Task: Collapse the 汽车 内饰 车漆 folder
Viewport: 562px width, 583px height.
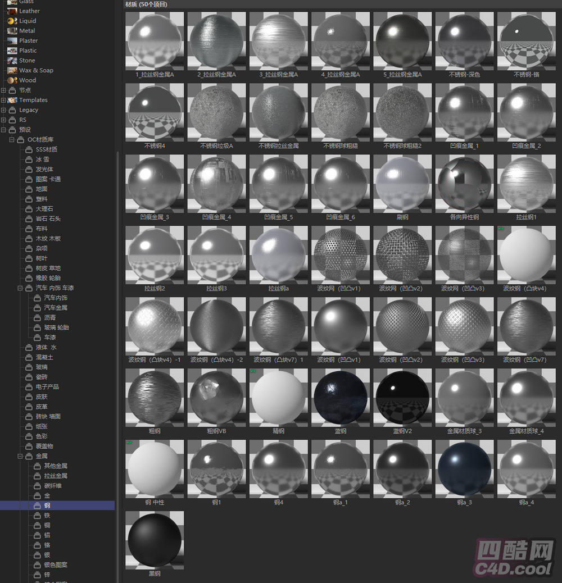Action: tap(20, 288)
